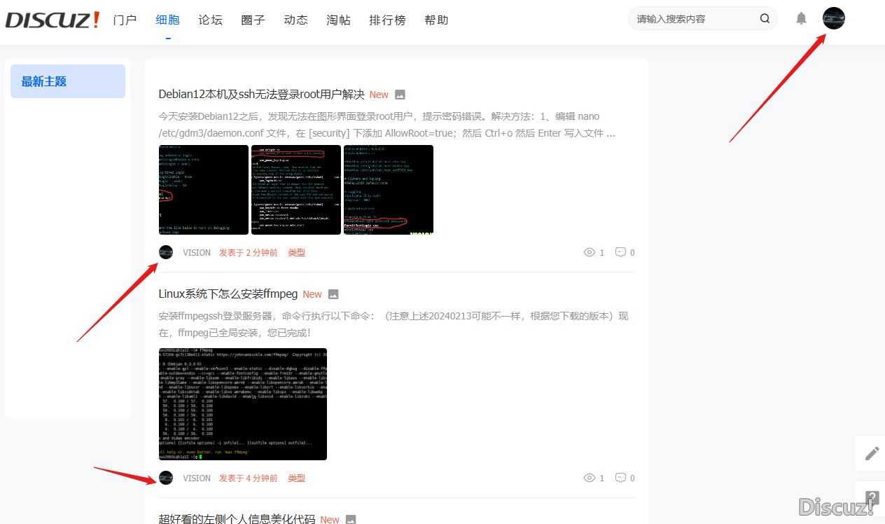885x524 pixels.
Task: Click the pencil compose icon at bottom right
Action: coord(872,453)
